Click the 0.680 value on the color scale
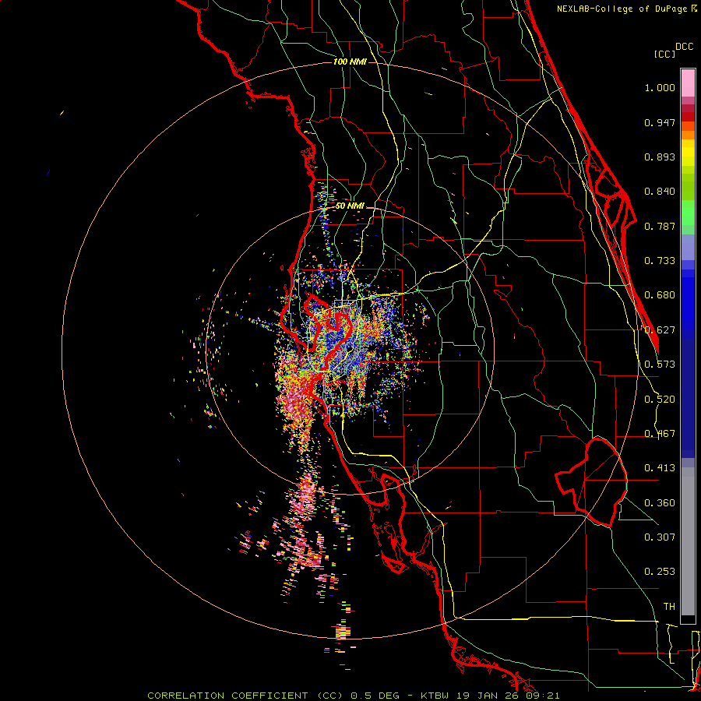 (x=660, y=295)
